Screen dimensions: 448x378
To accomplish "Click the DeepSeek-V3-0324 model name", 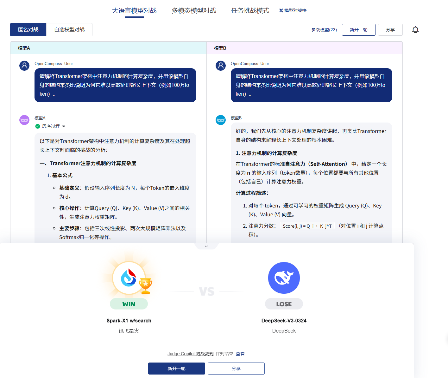I will tap(284, 321).
